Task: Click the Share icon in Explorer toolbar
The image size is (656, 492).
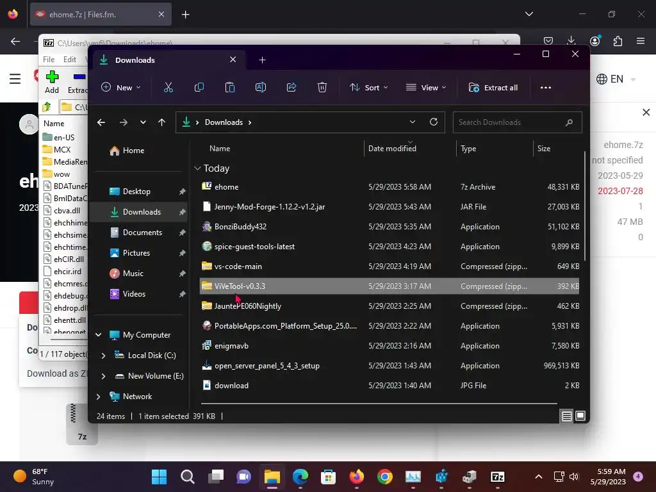Action: (291, 87)
